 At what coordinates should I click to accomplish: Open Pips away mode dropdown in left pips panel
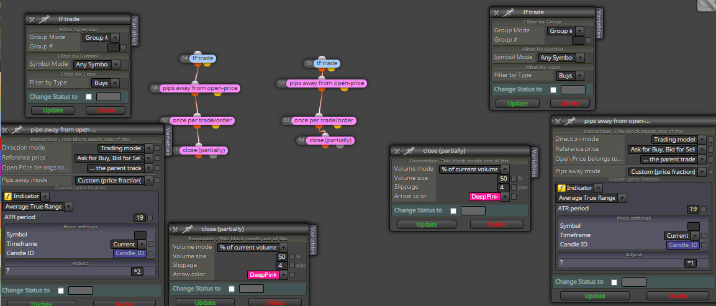148,181
